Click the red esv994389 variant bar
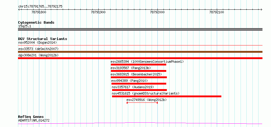 pos(139,84)
